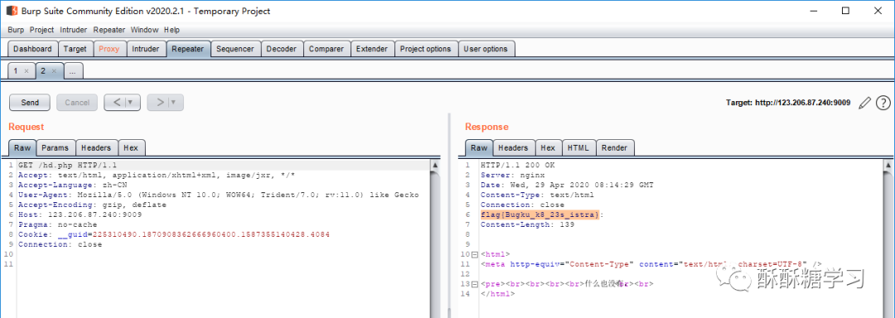Select Request Raw tab
The image size is (895, 318).
[x=23, y=147]
